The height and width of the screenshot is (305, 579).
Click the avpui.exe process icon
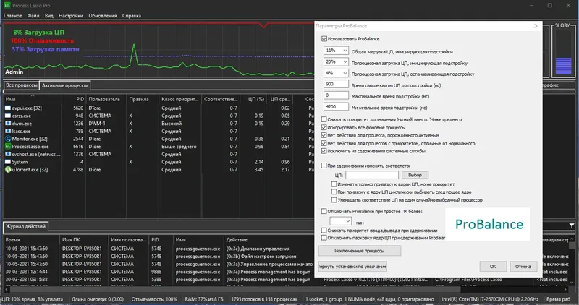(8, 108)
